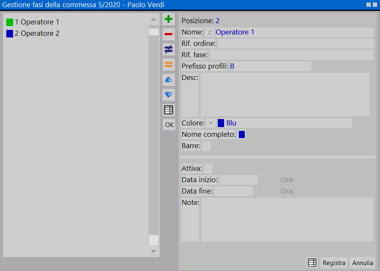Click the Registra button
The height and width of the screenshot is (271, 380).
[334, 263]
